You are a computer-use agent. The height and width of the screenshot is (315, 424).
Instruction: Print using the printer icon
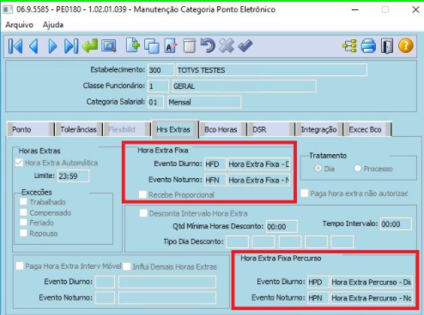(368, 46)
